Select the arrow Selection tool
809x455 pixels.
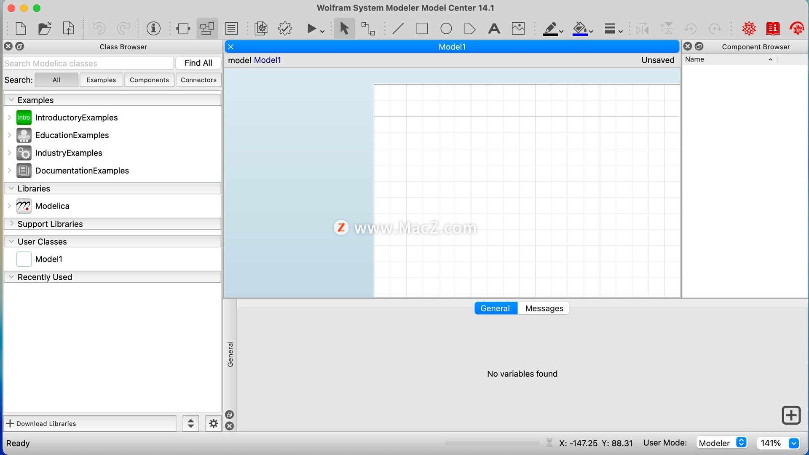(344, 29)
